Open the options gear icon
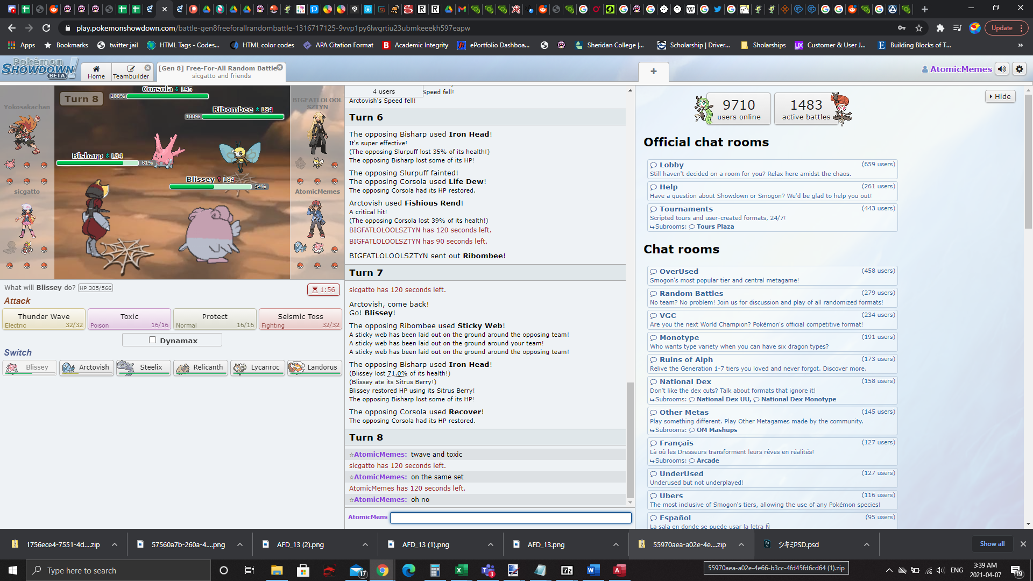 1019,69
